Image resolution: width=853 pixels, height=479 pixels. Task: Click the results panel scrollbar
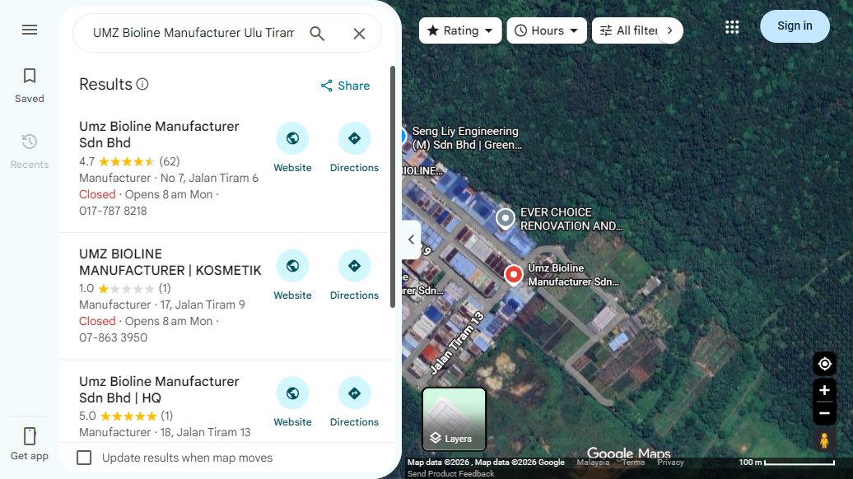coord(393,187)
